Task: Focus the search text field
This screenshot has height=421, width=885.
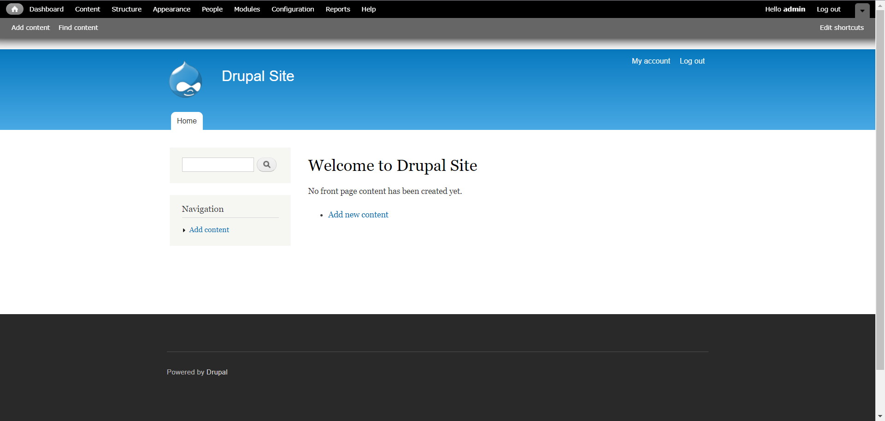Action: [218, 164]
